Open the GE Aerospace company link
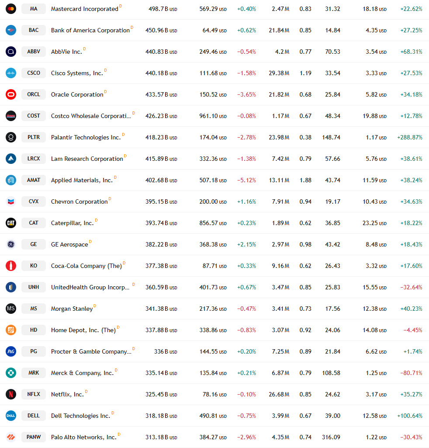This screenshot has width=429, height=448. tap(69, 245)
